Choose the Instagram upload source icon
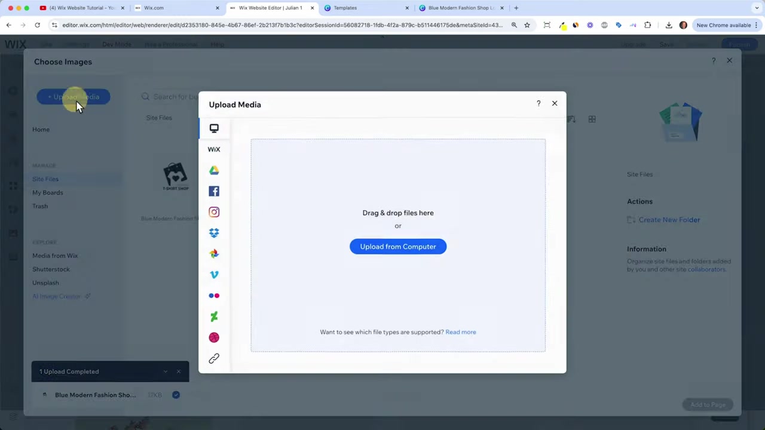Screen dimensions: 765x430 pos(214,212)
